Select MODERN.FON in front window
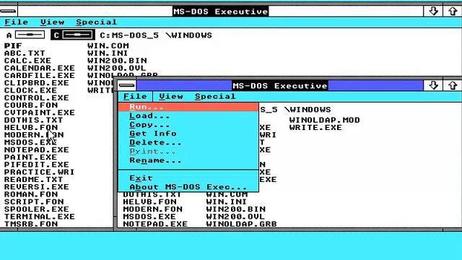The width and height of the screenshot is (462, 260). (x=152, y=209)
